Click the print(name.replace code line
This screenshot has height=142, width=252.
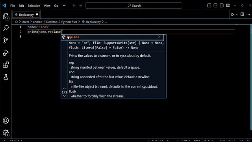pos(45,32)
